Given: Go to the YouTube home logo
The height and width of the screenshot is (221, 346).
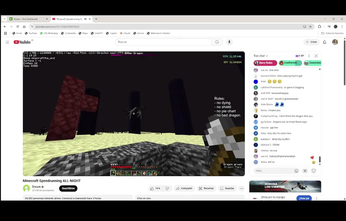Looking at the screenshot, I should pos(22,42).
